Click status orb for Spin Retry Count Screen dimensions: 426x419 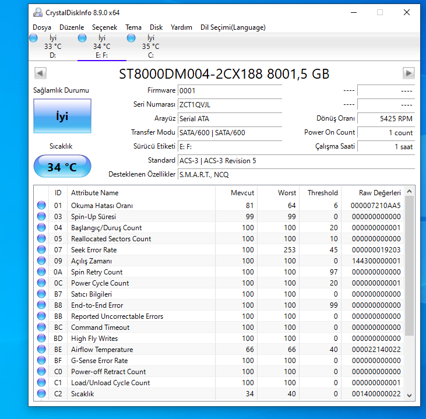(x=41, y=272)
